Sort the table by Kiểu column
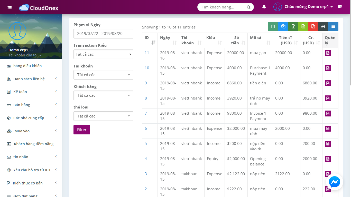The image size is (351, 197). (214, 40)
